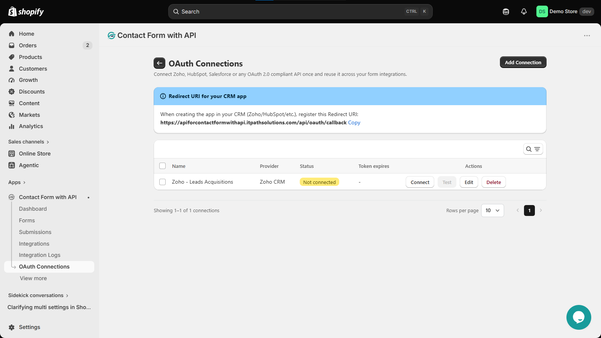Viewport: 601px width, 338px height.
Task: Click the Status column header
Action: coord(307,166)
